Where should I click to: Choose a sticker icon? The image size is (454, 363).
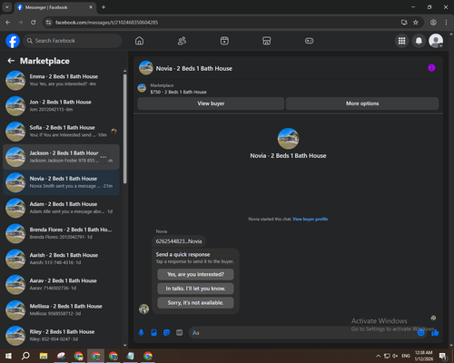166,333
